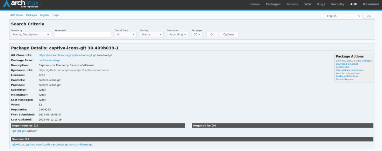The width and height of the screenshot is (382, 151).
Task: Go to Packages in top navigation
Action: click(x=273, y=4)
